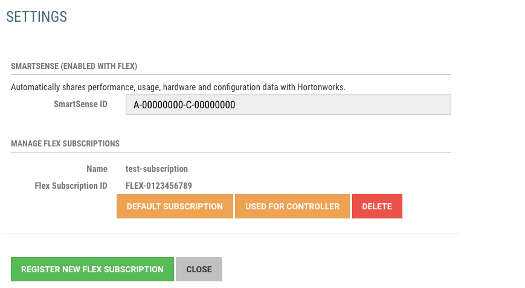This screenshot has width=525, height=288.
Task: Click the SmartSense ID input field
Action: 288,105
